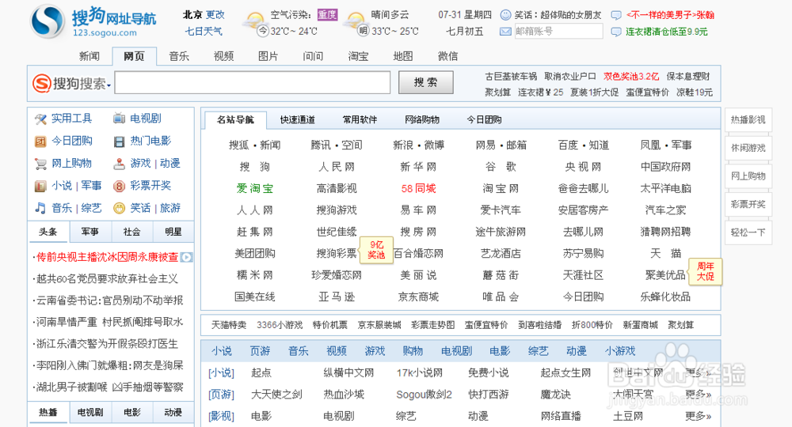Open the 电视剧 tab under 热播
The height and width of the screenshot is (427, 792).
[90, 413]
